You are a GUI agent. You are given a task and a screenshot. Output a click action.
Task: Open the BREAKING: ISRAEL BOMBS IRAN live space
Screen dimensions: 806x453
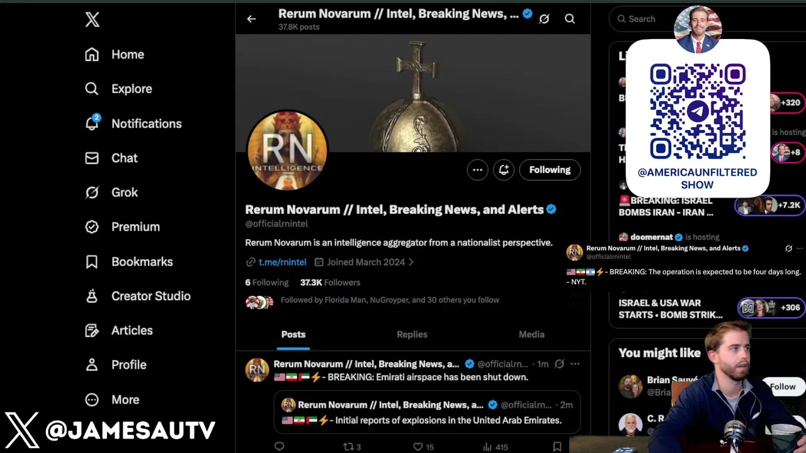point(666,206)
